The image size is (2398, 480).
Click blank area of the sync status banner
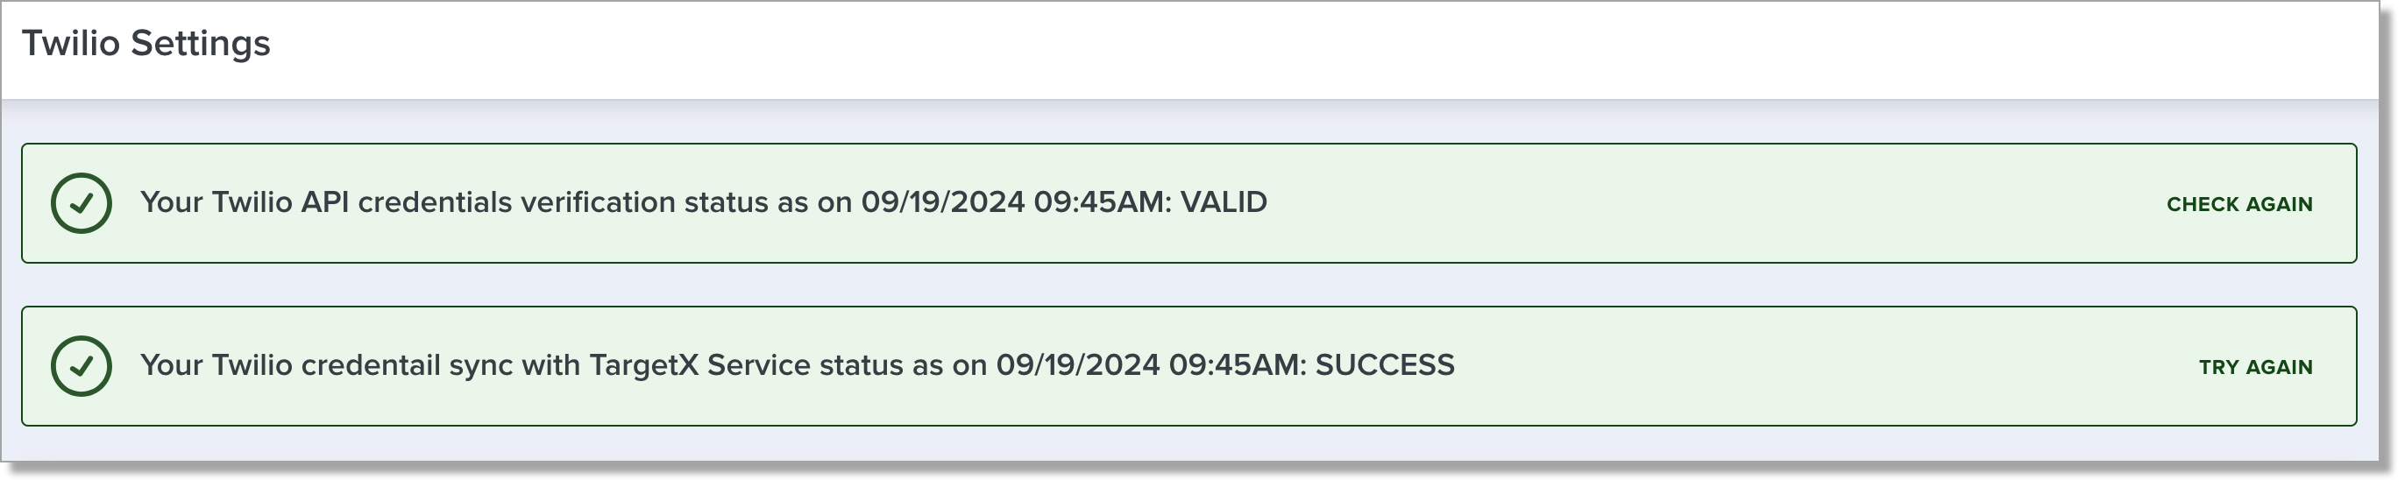pyautogui.click(x=1815, y=365)
